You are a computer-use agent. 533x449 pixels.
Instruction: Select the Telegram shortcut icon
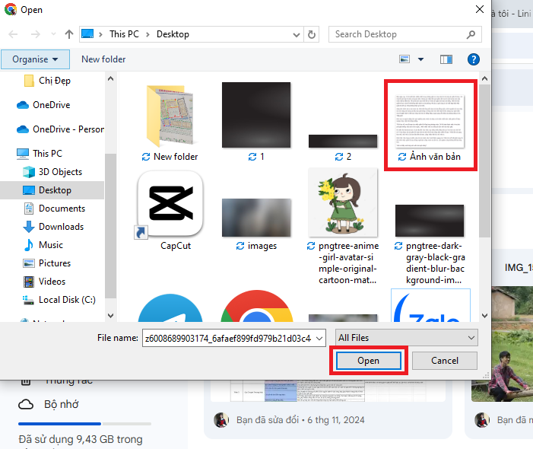(x=170, y=308)
